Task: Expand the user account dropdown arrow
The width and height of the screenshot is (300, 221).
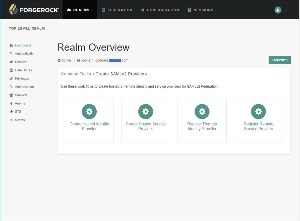Action: click(x=286, y=10)
